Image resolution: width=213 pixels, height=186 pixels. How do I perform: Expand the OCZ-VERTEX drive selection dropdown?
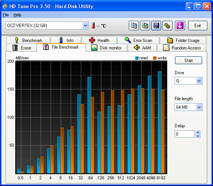click(85, 26)
